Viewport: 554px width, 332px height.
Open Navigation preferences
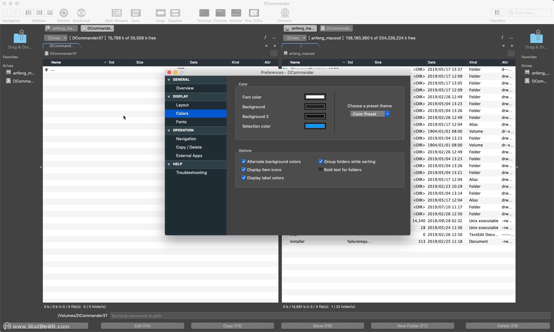tap(196, 139)
